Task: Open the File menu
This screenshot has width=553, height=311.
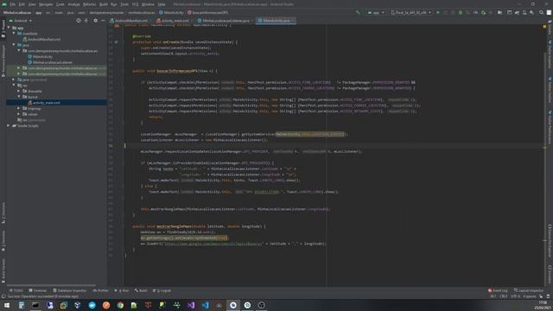Action: 12,4
